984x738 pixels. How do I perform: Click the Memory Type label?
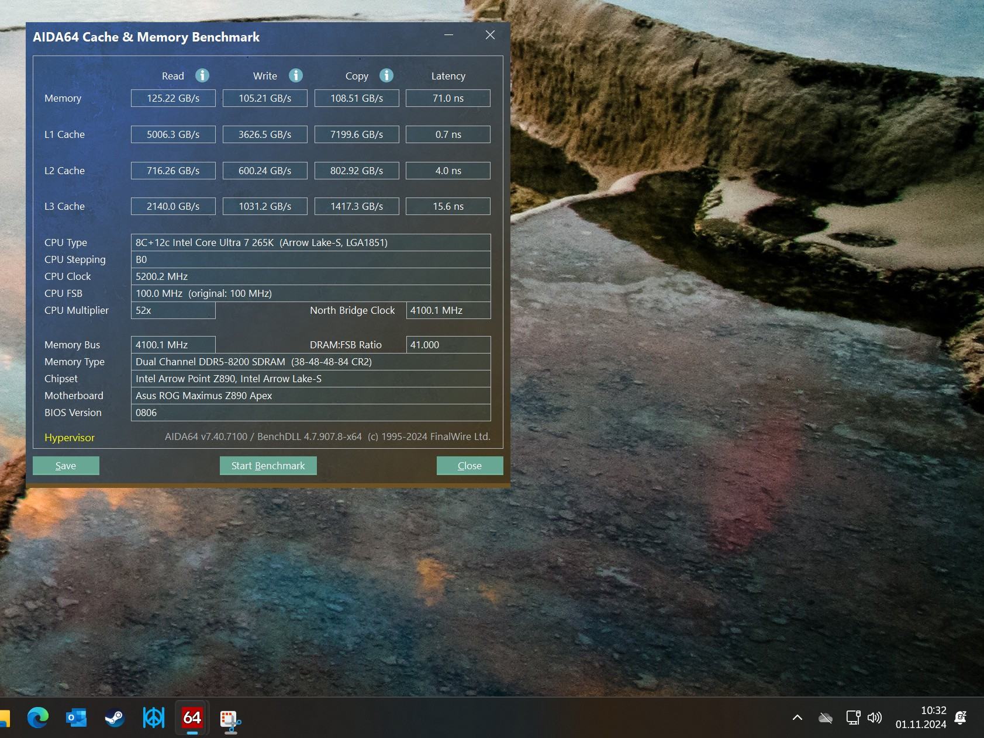click(75, 362)
